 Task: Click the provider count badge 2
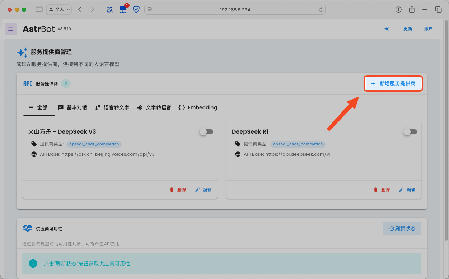66,83
